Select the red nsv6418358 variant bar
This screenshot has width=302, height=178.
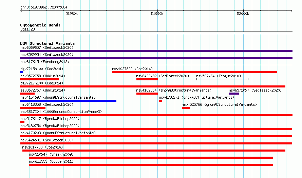[x=33, y=108]
